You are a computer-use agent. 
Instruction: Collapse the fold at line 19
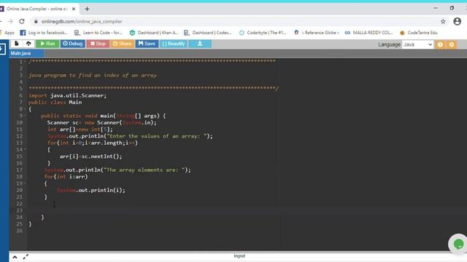click(25, 183)
